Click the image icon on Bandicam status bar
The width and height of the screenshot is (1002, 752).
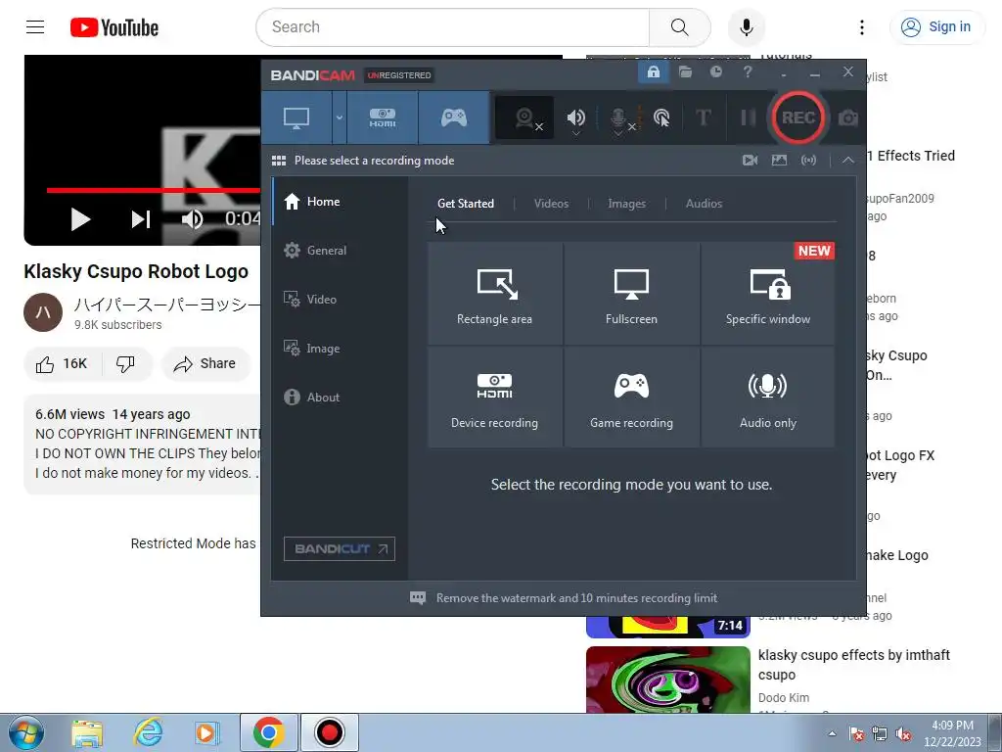coord(779,160)
